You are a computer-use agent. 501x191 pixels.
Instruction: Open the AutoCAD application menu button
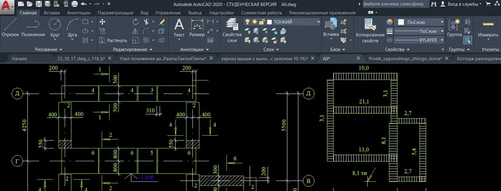pyautogui.click(x=7, y=6)
